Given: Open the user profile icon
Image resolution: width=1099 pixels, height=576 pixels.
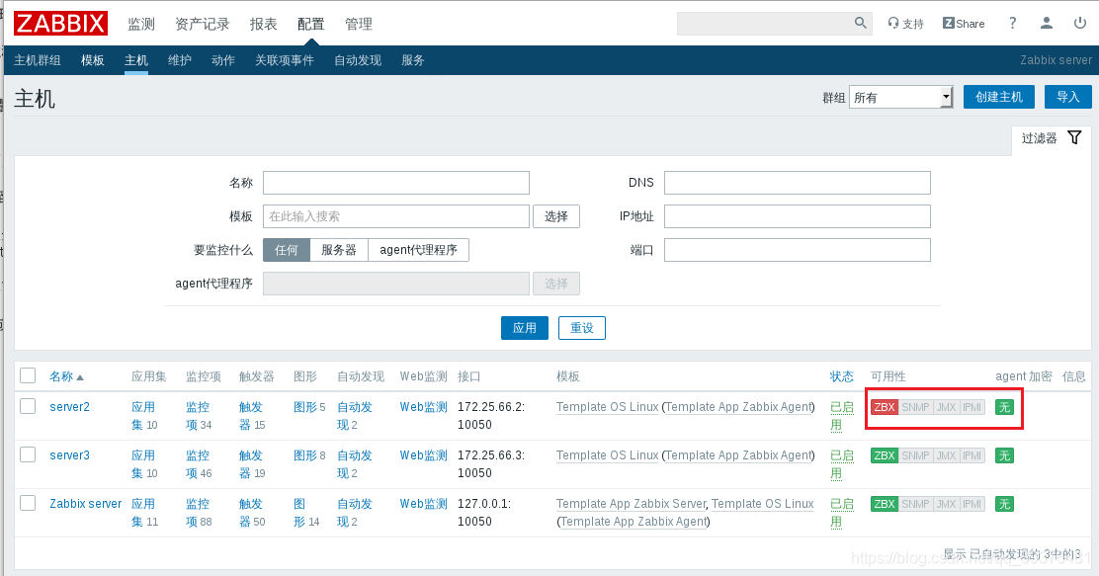Looking at the screenshot, I should (1046, 23).
